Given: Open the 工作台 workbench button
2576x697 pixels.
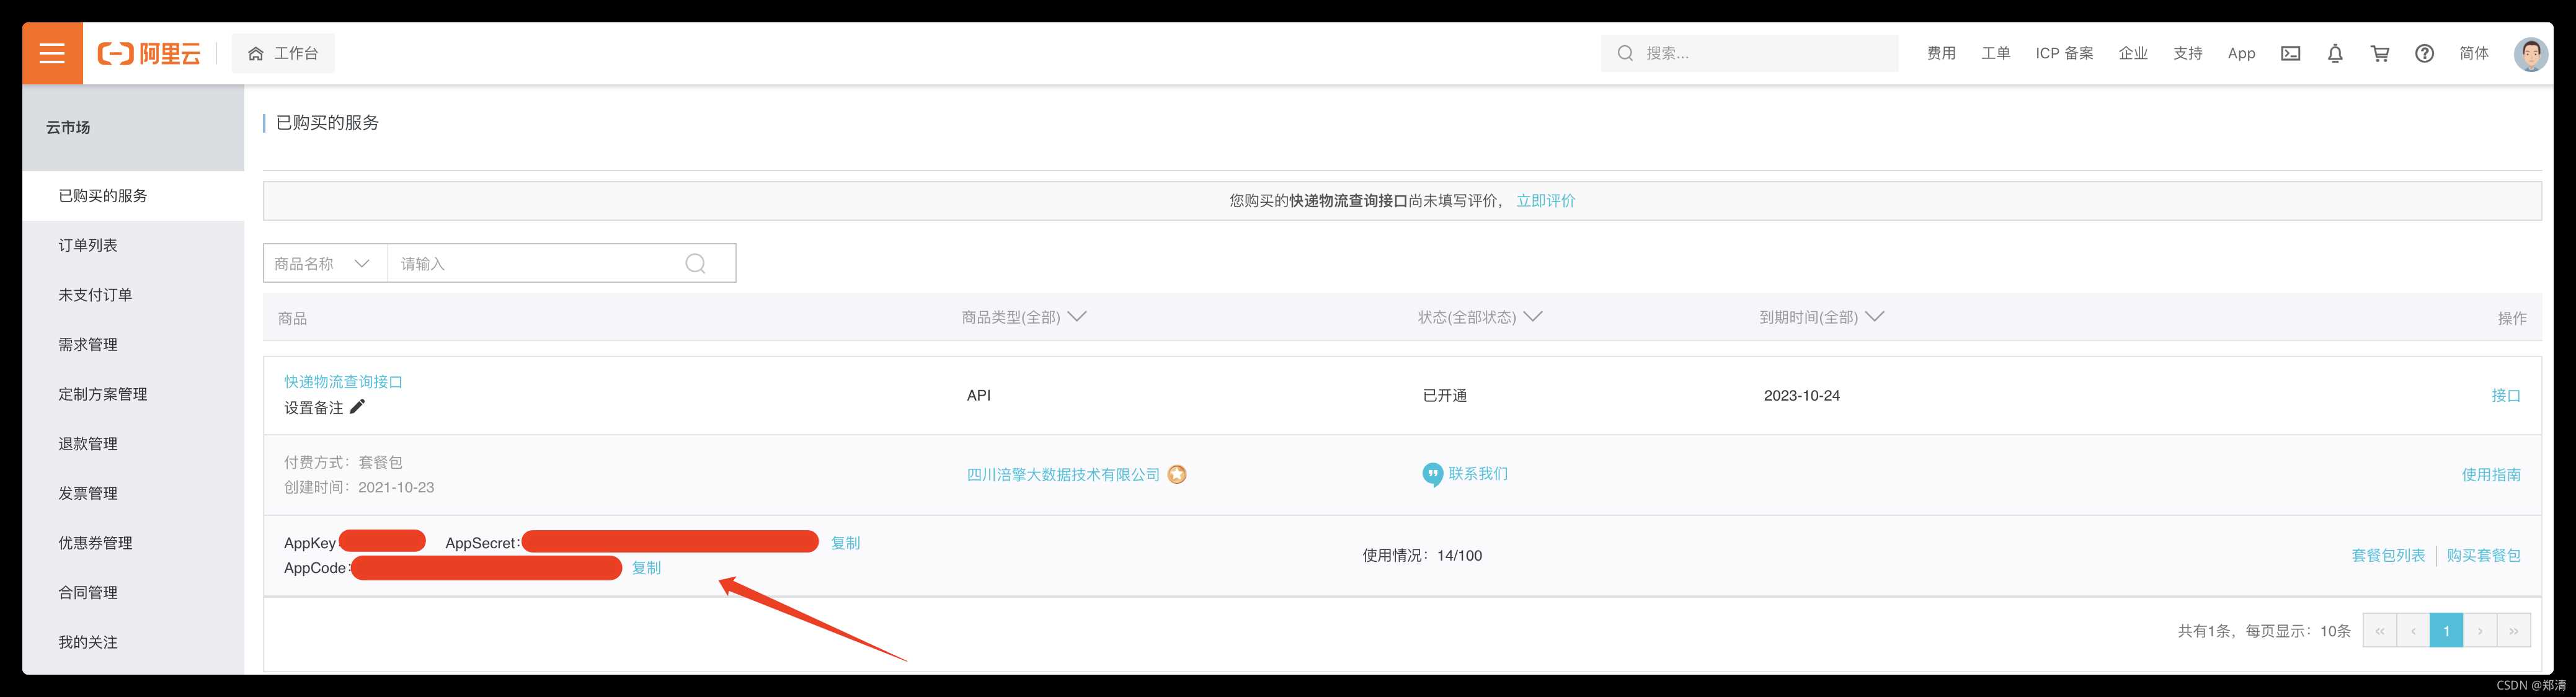Looking at the screenshot, I should [283, 53].
